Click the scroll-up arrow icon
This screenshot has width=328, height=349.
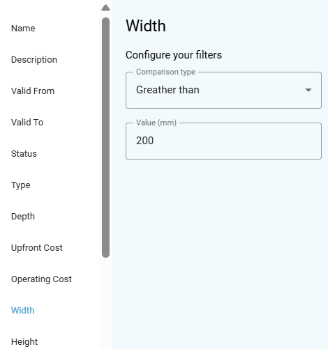click(x=105, y=8)
